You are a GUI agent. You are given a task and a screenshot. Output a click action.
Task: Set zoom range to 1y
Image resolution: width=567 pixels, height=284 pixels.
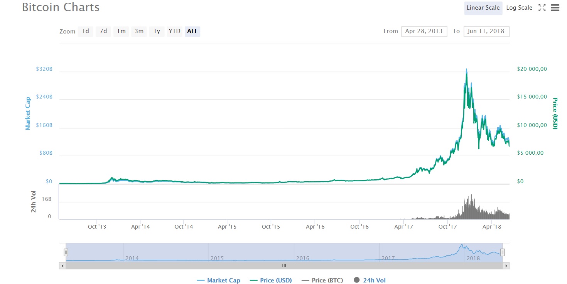pos(157,31)
